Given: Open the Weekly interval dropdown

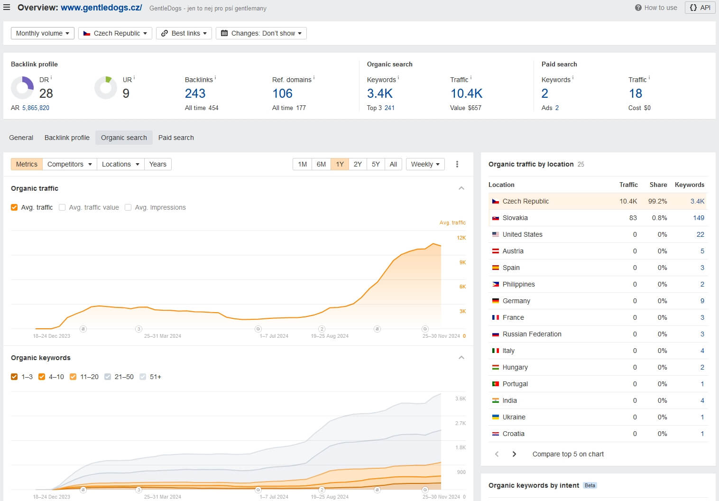Looking at the screenshot, I should [x=425, y=164].
